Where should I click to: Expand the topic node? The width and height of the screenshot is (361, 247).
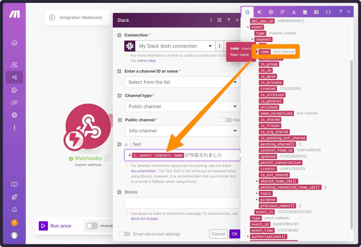coord(257,193)
